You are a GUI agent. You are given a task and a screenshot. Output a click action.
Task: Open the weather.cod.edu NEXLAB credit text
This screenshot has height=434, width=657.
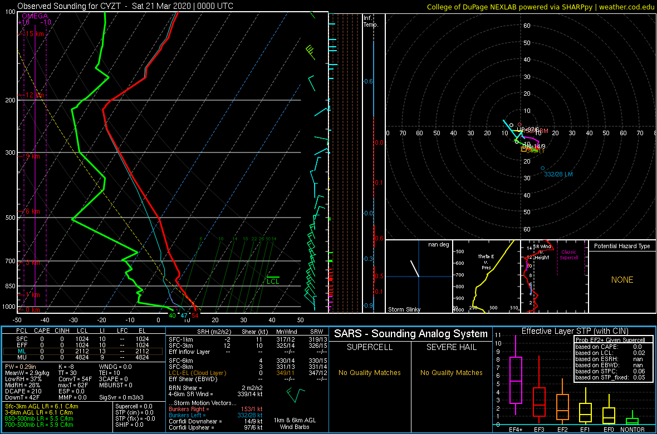tap(541, 7)
